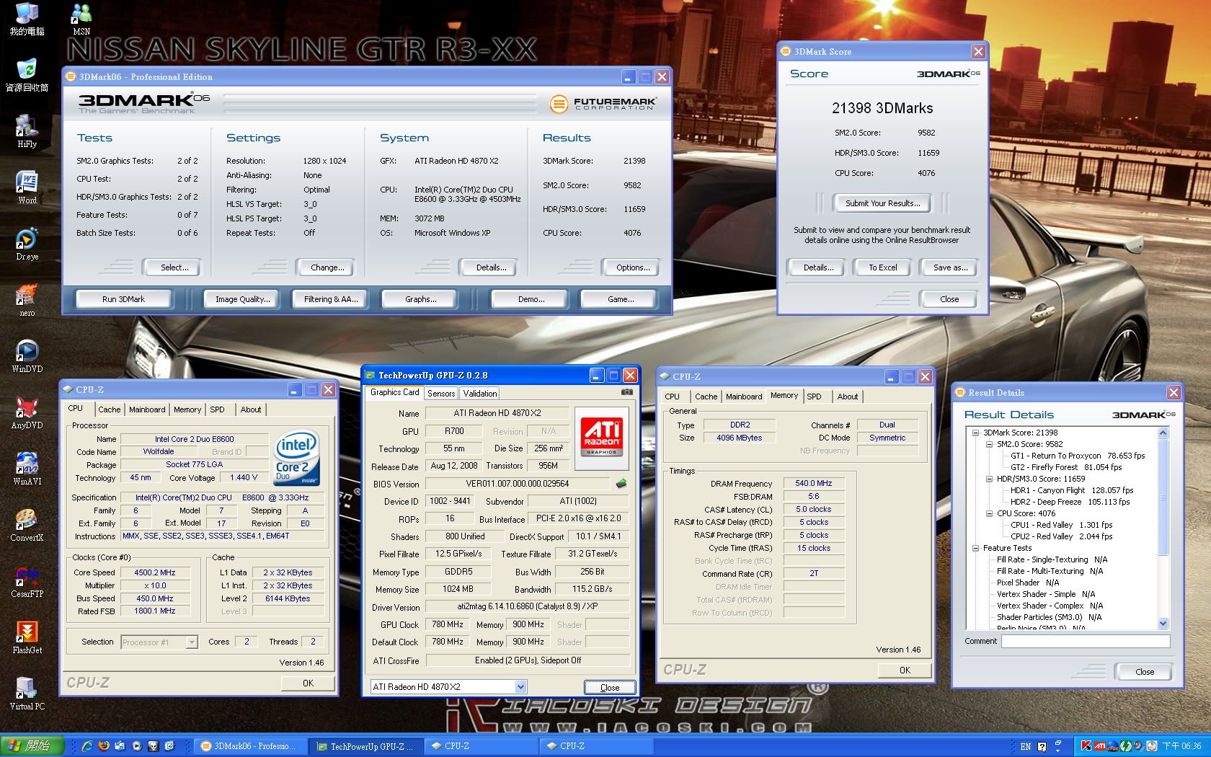The height and width of the screenshot is (757, 1211).
Task: Launch the Dr.eye desktop shortcut
Action: coord(27,244)
